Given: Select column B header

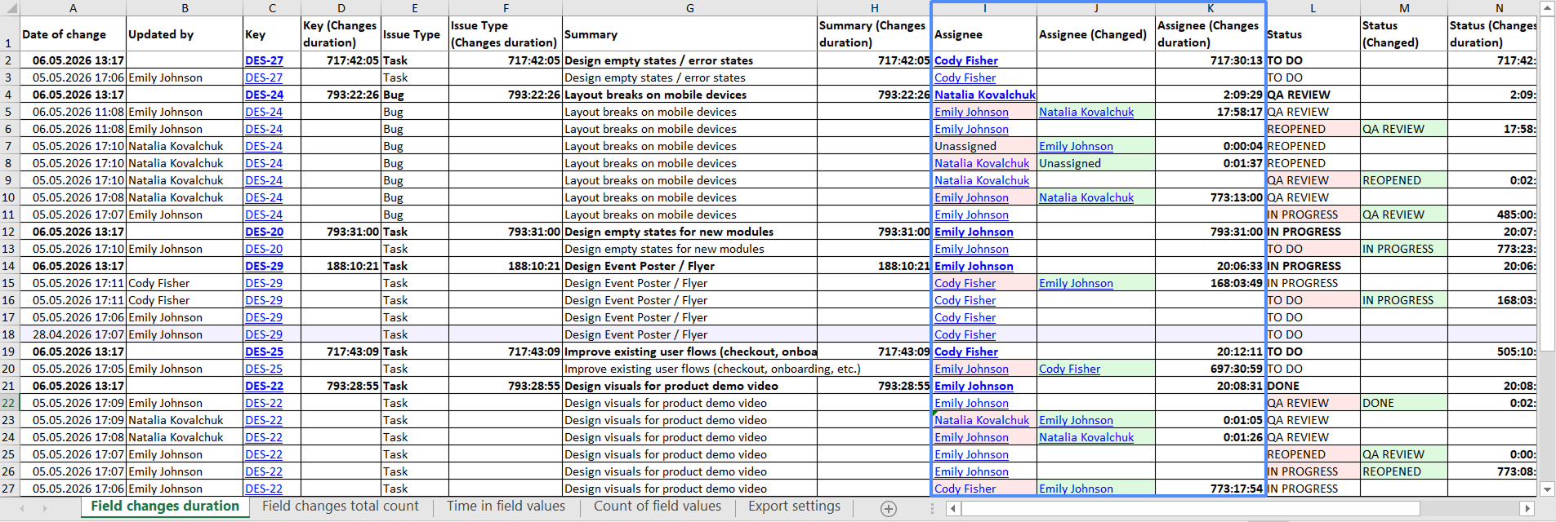Looking at the screenshot, I should click(185, 8).
